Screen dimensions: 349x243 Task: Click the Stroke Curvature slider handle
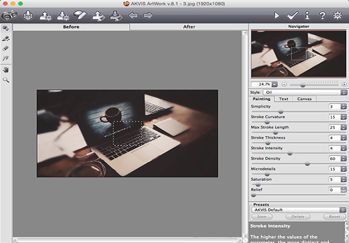pyautogui.click(x=267, y=122)
